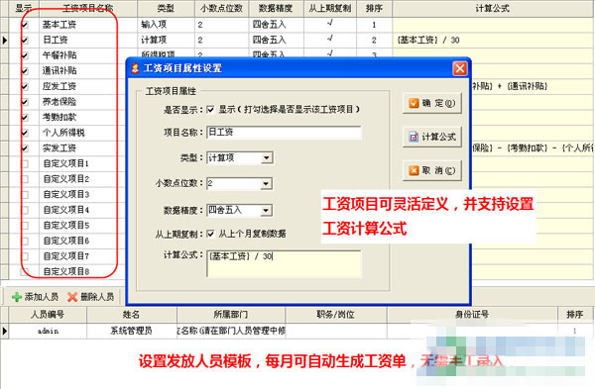
Task: Click the row indicator arrow beside admin
Action: [x=5, y=331]
